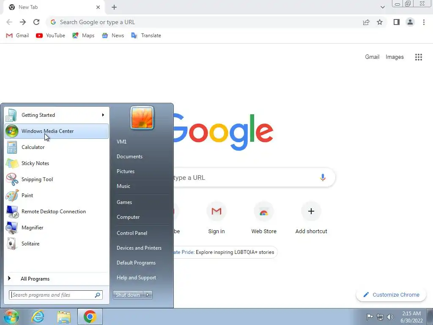Click the Start menu search magnifier icon
This screenshot has width=433, height=325.
[98, 295]
